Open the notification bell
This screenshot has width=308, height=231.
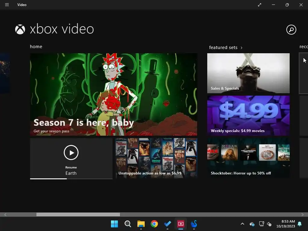(x=300, y=224)
